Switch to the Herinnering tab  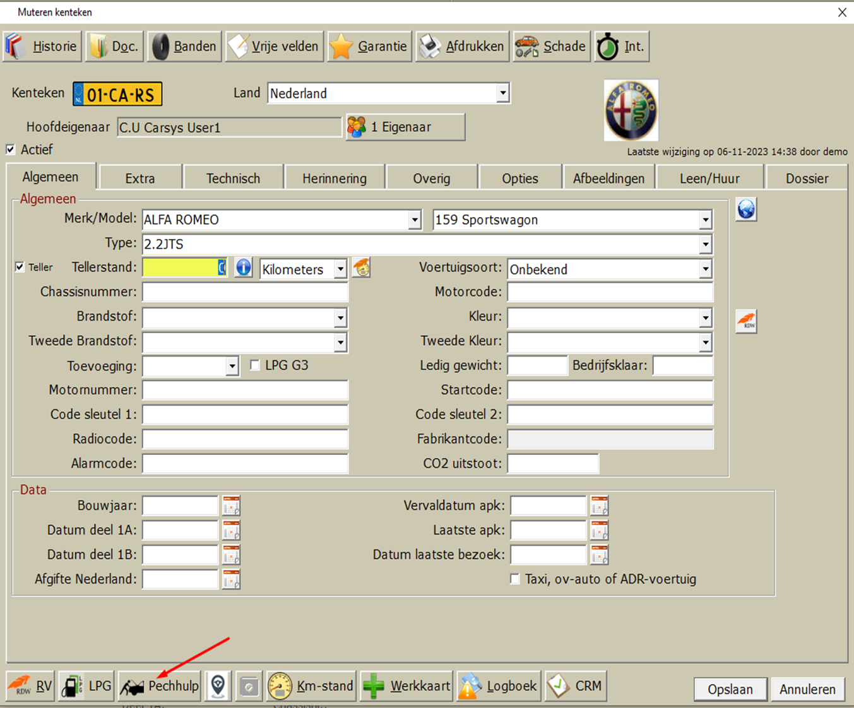click(x=335, y=178)
